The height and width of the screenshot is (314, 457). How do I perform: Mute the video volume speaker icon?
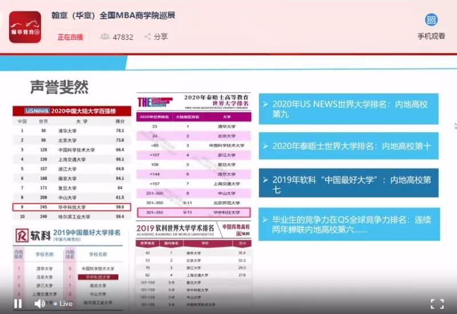[39, 304]
